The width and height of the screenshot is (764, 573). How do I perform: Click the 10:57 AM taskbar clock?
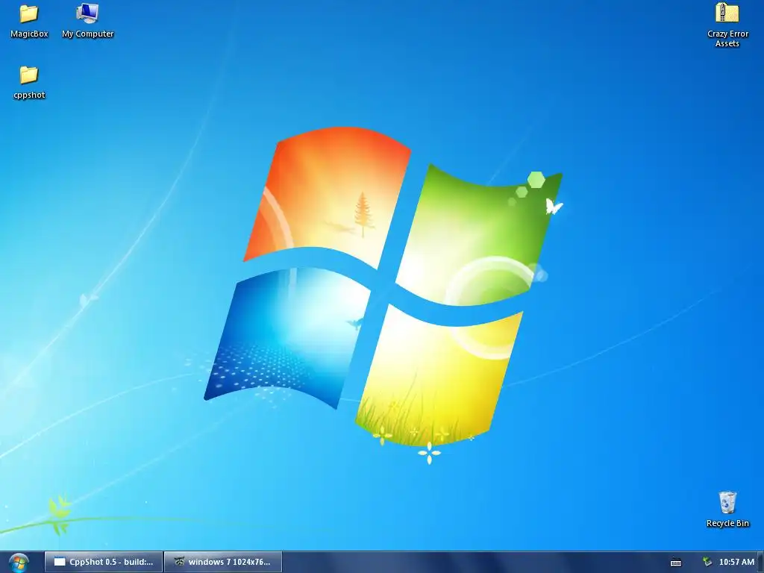[x=736, y=562]
